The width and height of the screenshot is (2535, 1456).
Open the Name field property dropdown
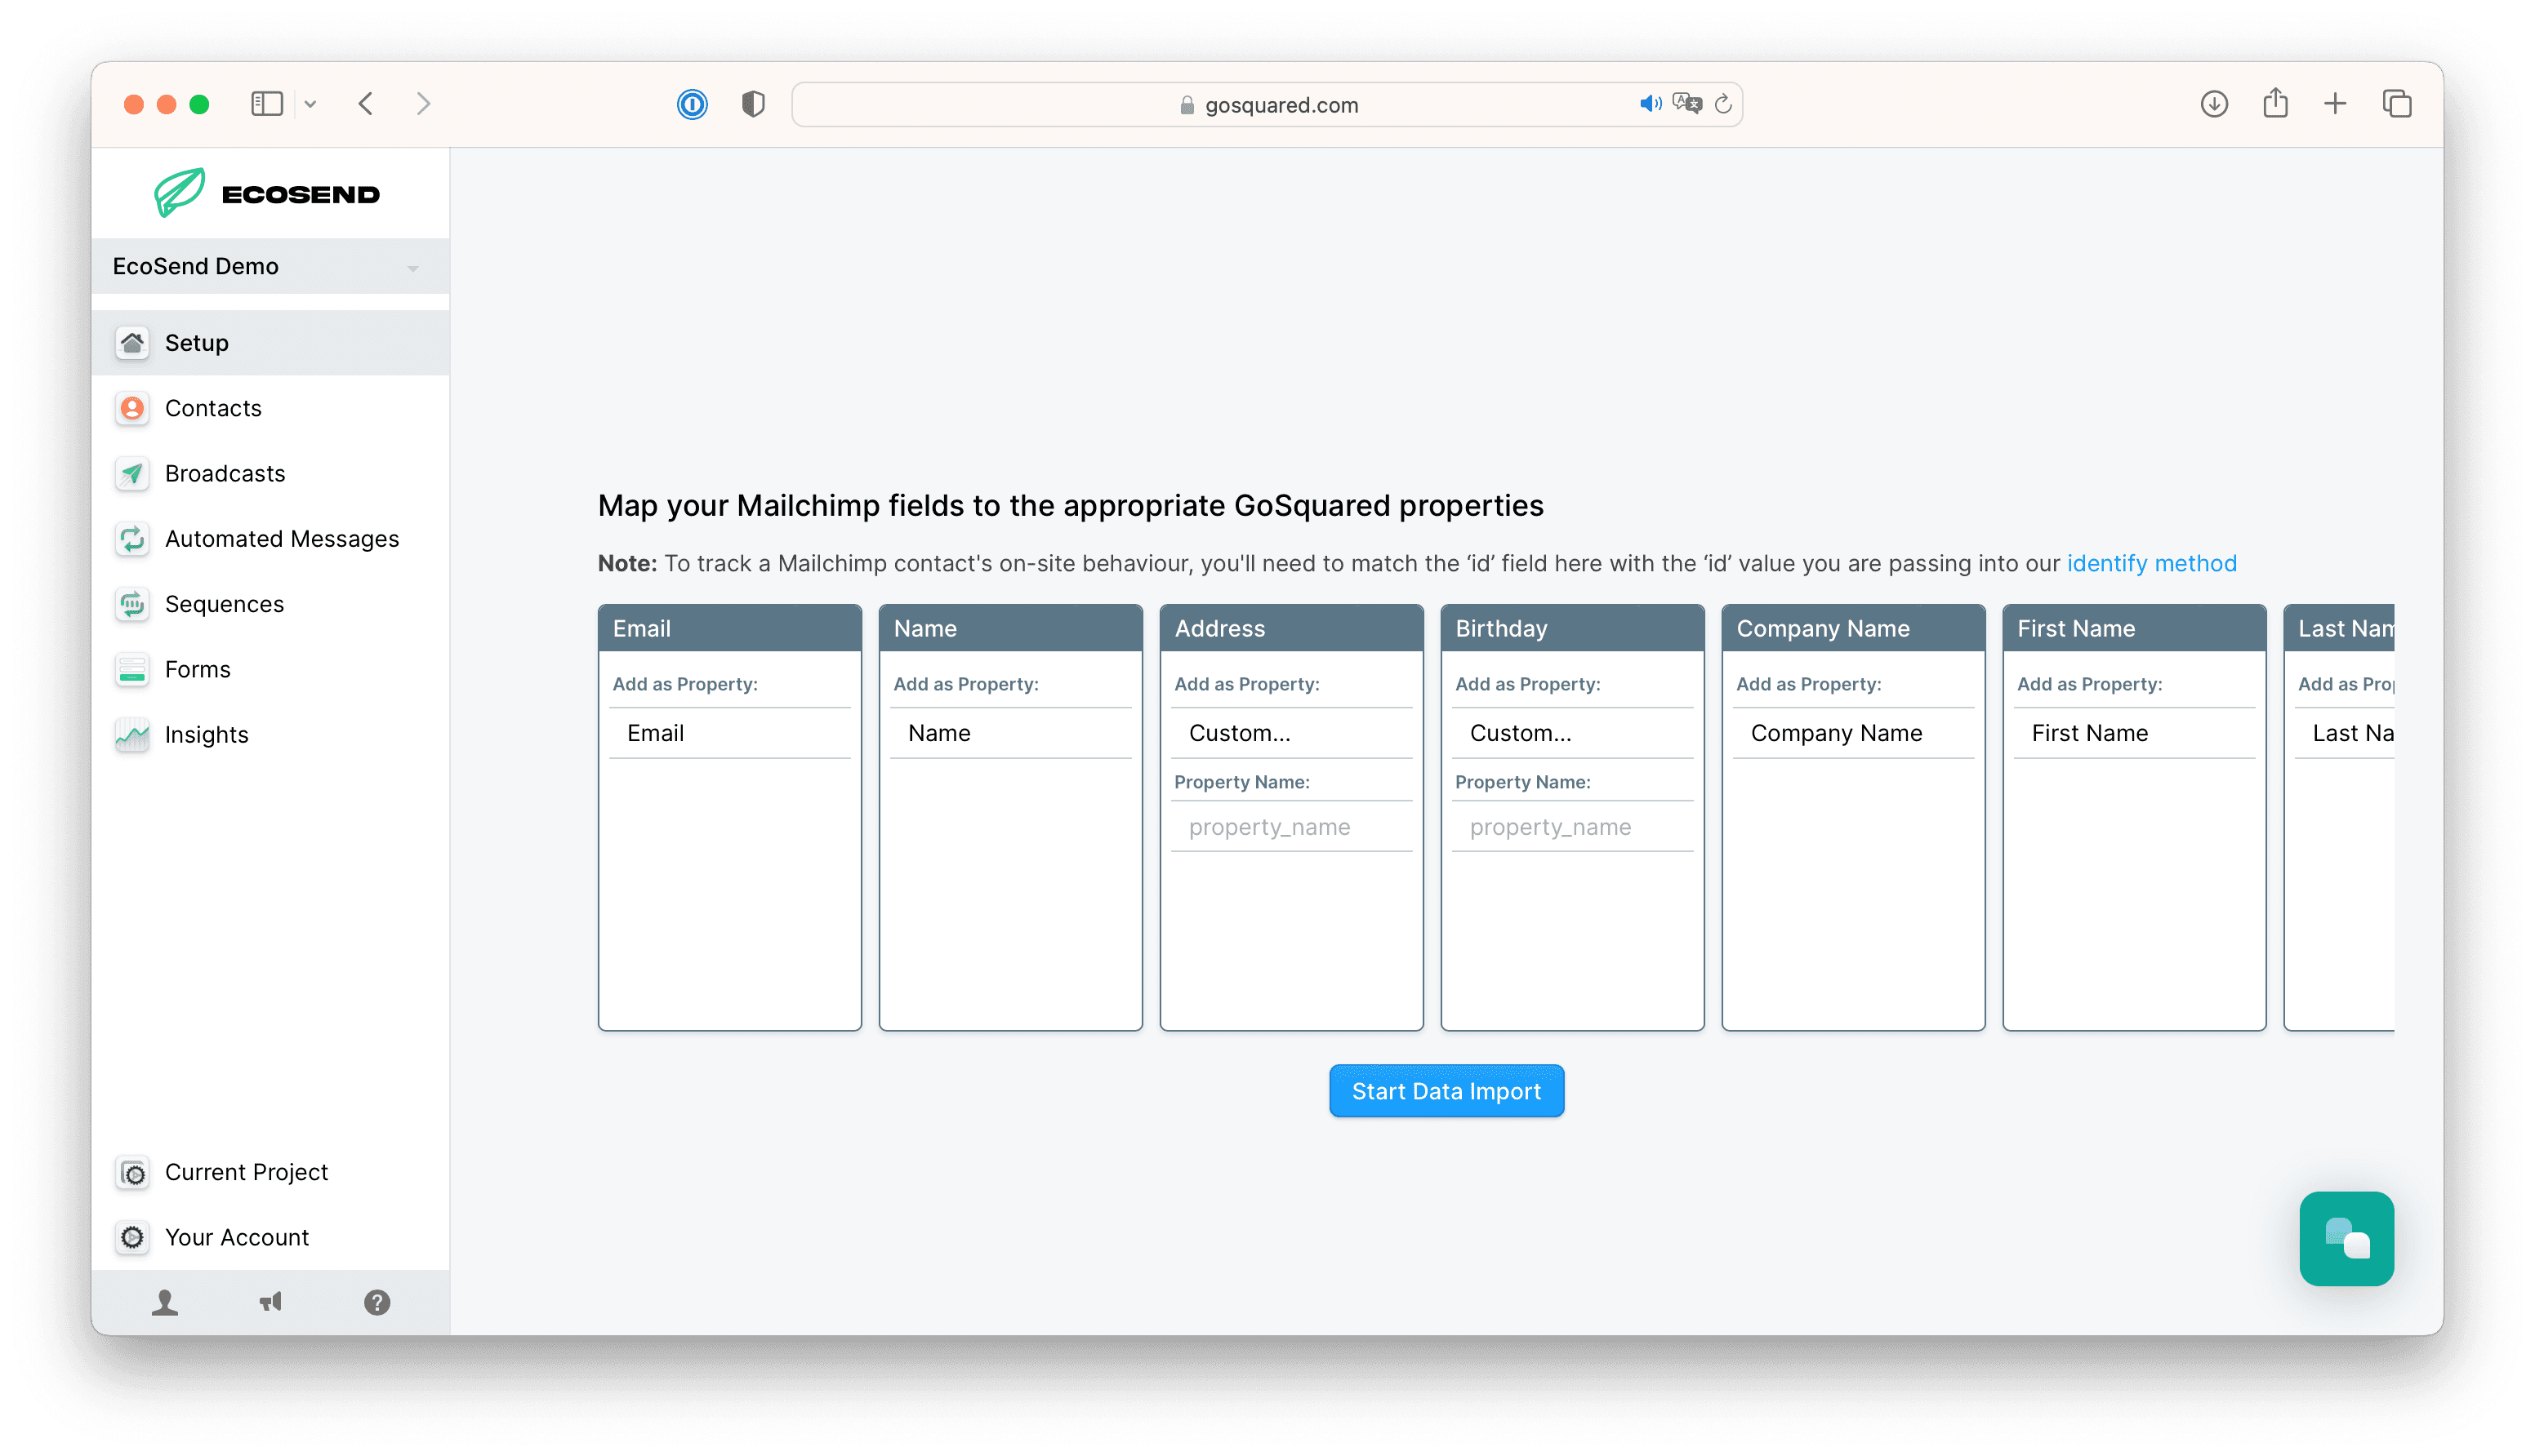(x=1010, y=733)
